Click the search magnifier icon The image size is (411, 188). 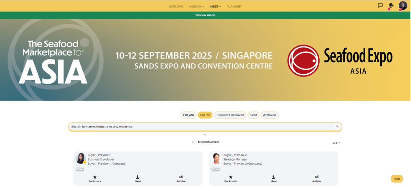click(337, 127)
